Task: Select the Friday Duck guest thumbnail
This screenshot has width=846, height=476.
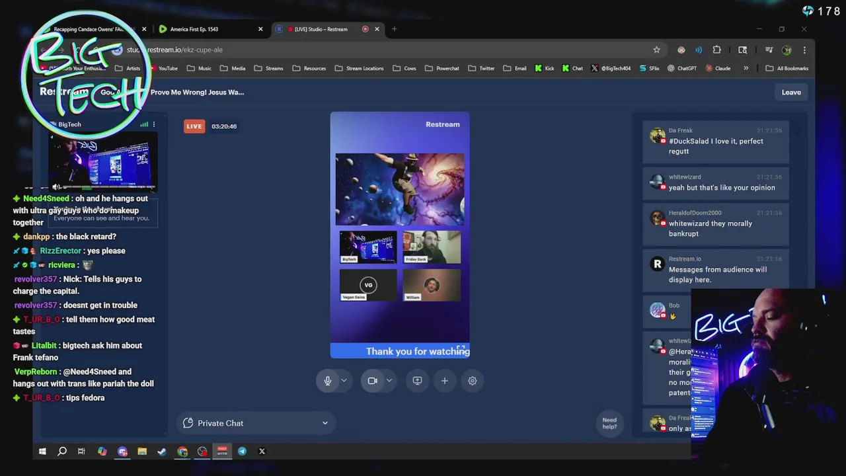Action: pos(432,247)
